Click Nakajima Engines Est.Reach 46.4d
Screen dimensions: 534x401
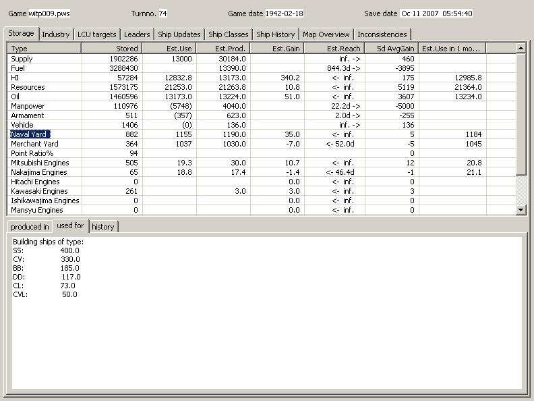(x=340, y=172)
